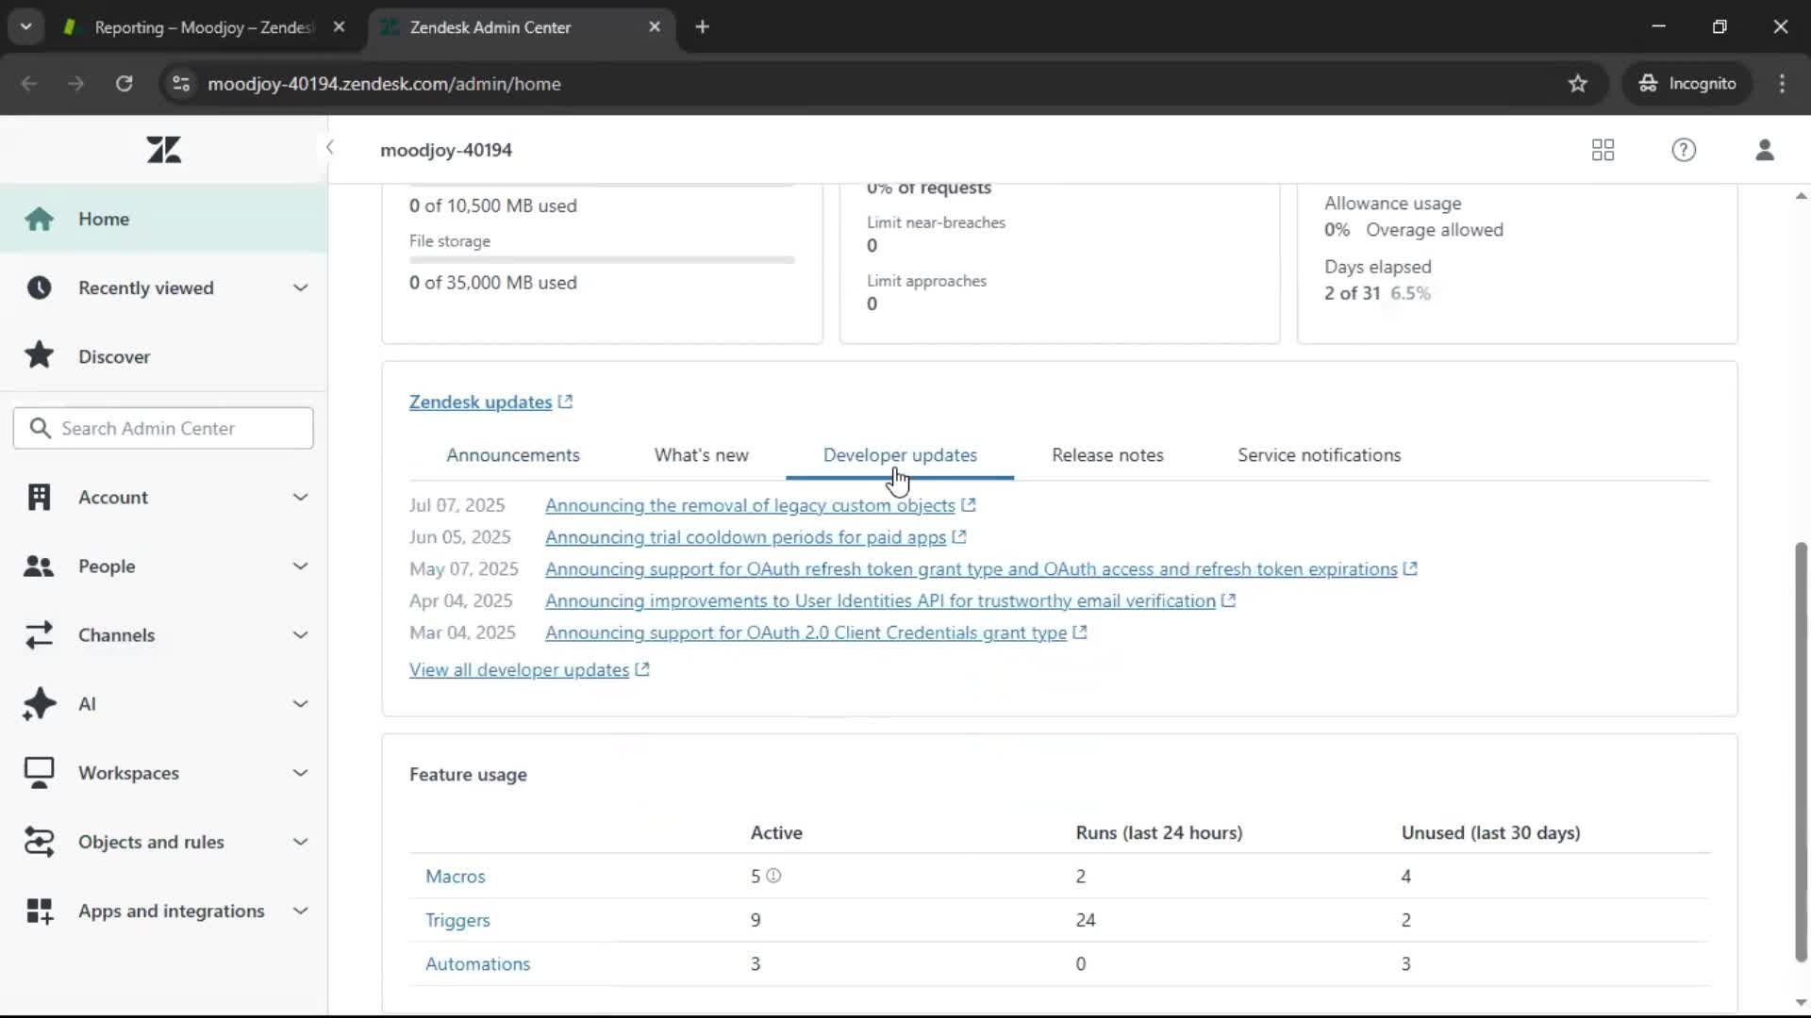Click the Home house icon

click(x=39, y=219)
